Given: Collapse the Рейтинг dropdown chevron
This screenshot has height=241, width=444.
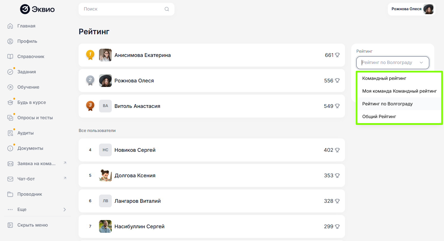Looking at the screenshot, I should pos(421,63).
